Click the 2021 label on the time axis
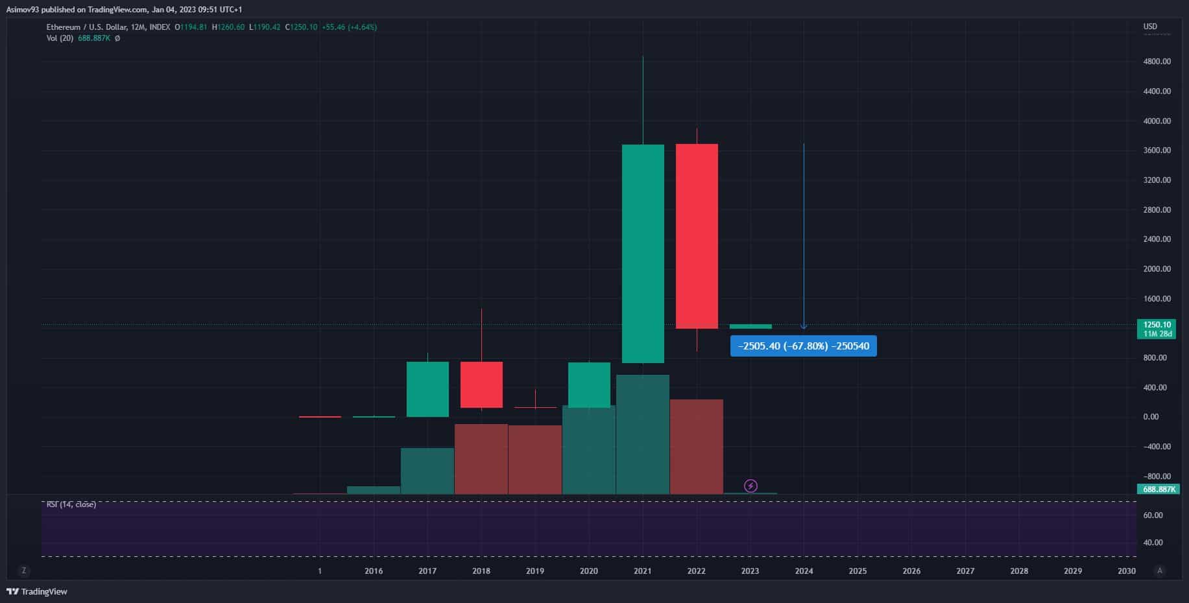 (x=643, y=571)
